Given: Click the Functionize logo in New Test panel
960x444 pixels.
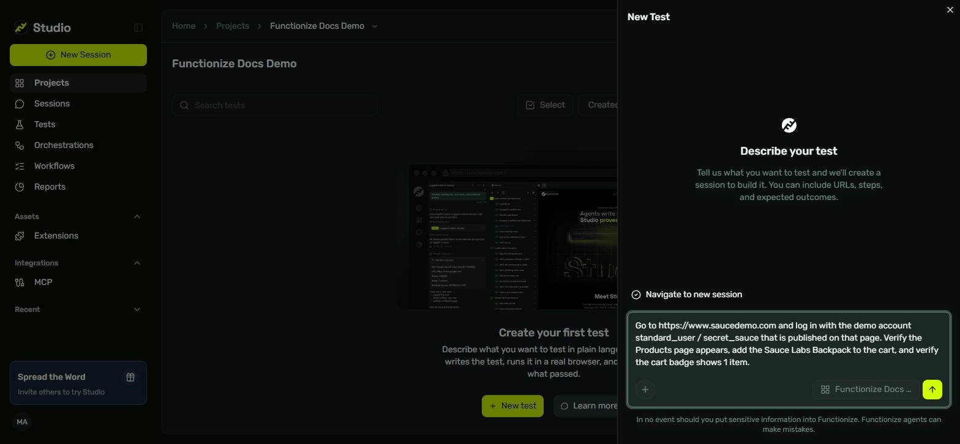Looking at the screenshot, I should pos(789,125).
